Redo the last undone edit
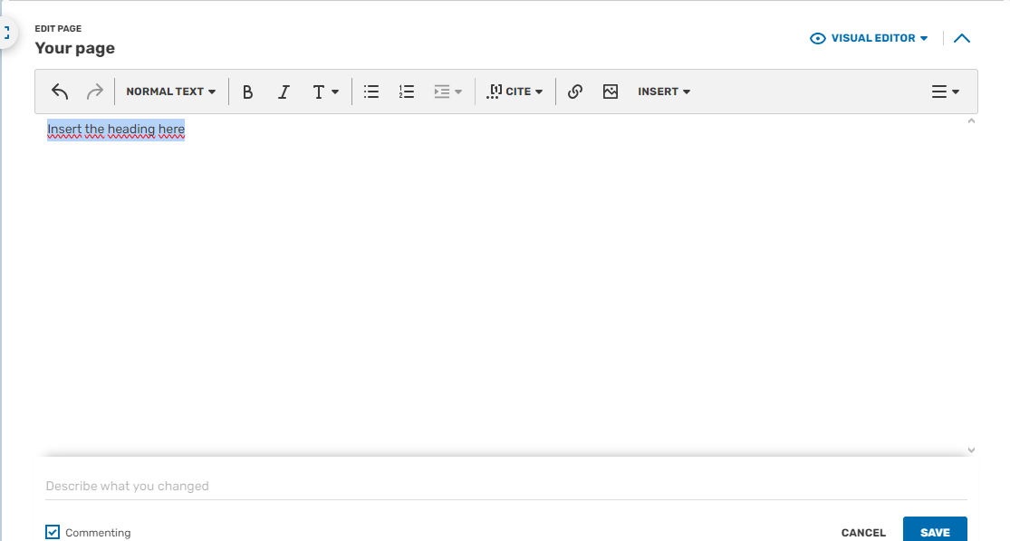 (x=95, y=92)
